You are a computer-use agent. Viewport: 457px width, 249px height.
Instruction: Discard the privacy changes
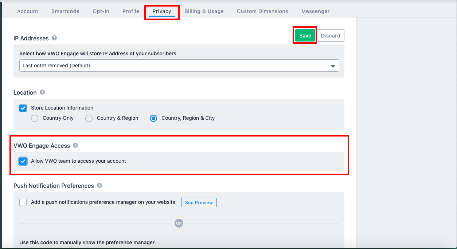coord(331,36)
